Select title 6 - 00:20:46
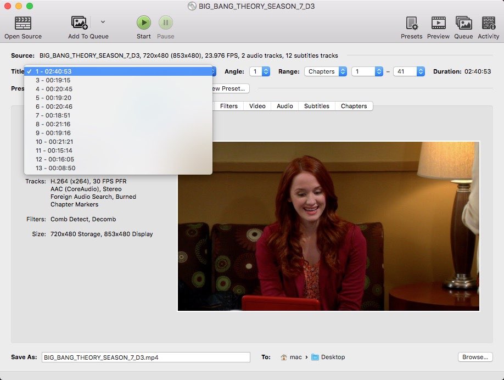Viewport: 504px width, 380px height. coord(118,107)
